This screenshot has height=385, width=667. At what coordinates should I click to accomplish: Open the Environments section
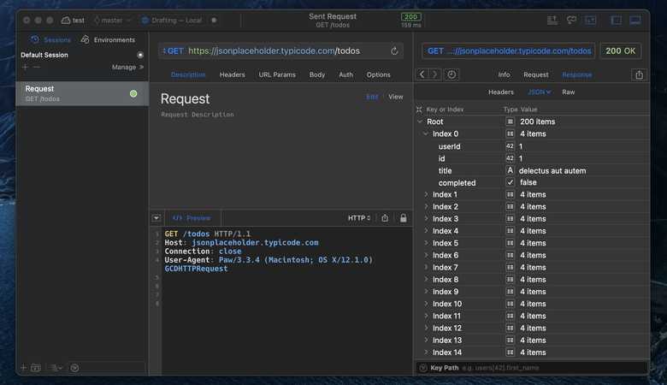[108, 39]
